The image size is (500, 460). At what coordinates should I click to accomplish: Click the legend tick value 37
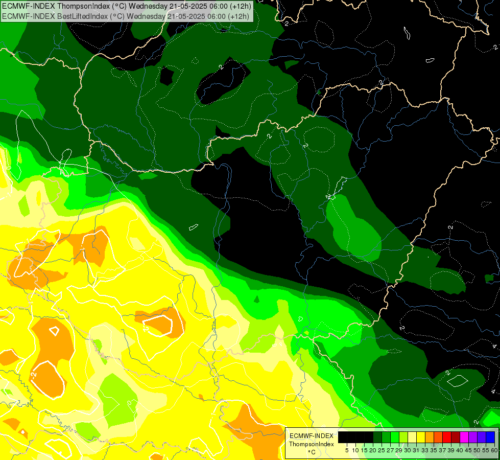pyautogui.click(x=443, y=450)
